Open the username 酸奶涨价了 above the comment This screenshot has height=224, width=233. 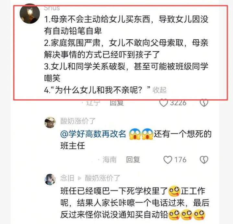point(78,121)
